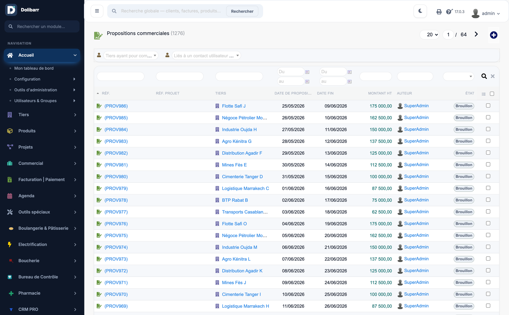Screen dimensions: 509x315
Task: Check the row checkbox for PROV985
Action: [x=488, y=117]
